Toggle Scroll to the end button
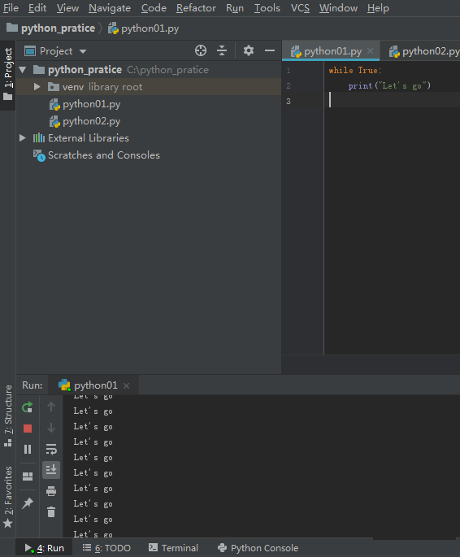This screenshot has width=460, height=557. point(51,470)
